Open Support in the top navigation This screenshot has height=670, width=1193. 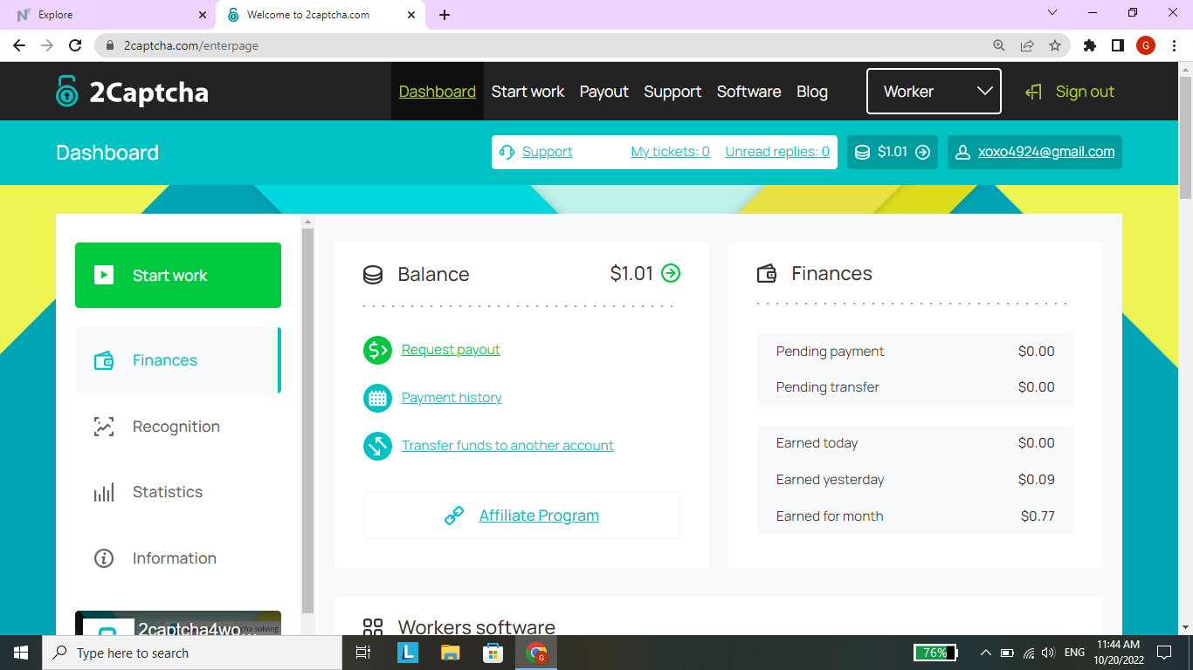(672, 92)
